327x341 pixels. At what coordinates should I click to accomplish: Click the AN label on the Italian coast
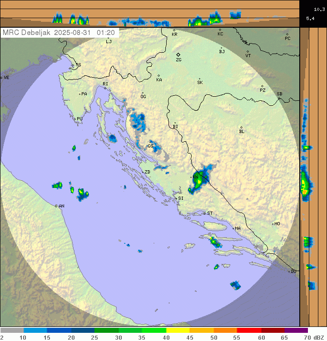(62, 206)
